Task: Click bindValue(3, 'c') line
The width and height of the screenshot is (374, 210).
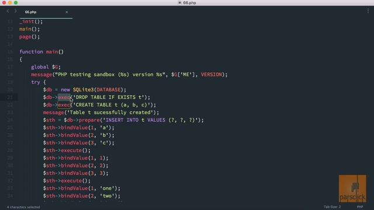Action: 79,143
